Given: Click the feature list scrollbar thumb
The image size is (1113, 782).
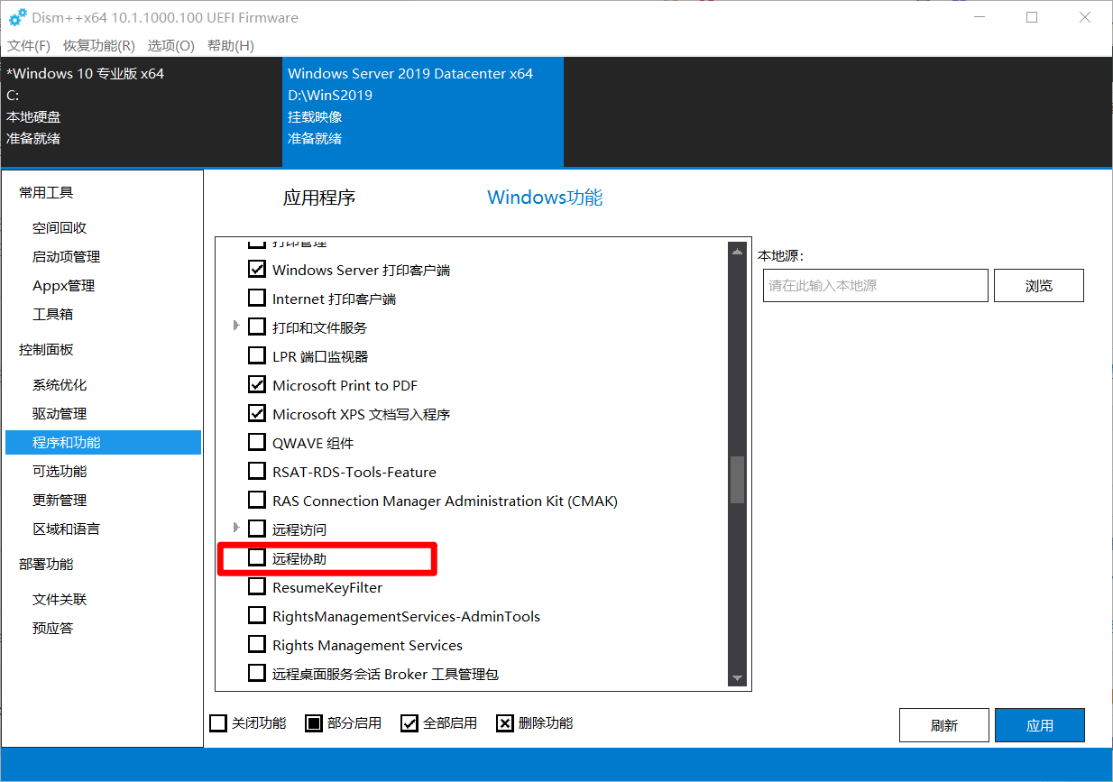Looking at the screenshot, I should click(737, 479).
